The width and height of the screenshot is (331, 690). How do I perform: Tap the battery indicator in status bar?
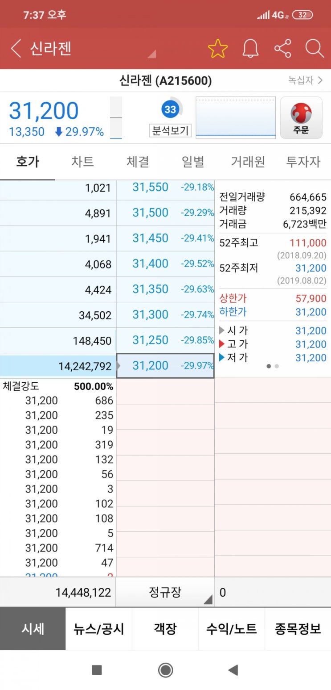coord(303,15)
